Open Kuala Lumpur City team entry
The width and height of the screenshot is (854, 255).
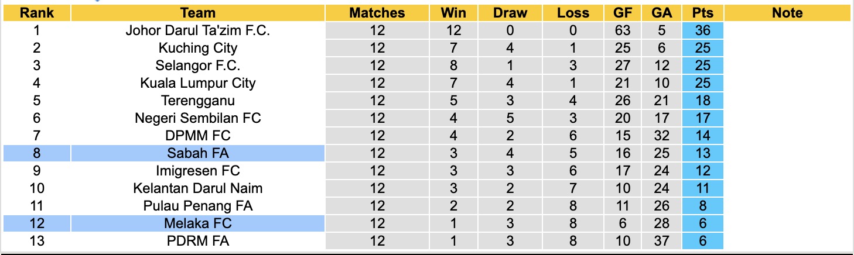click(x=198, y=83)
